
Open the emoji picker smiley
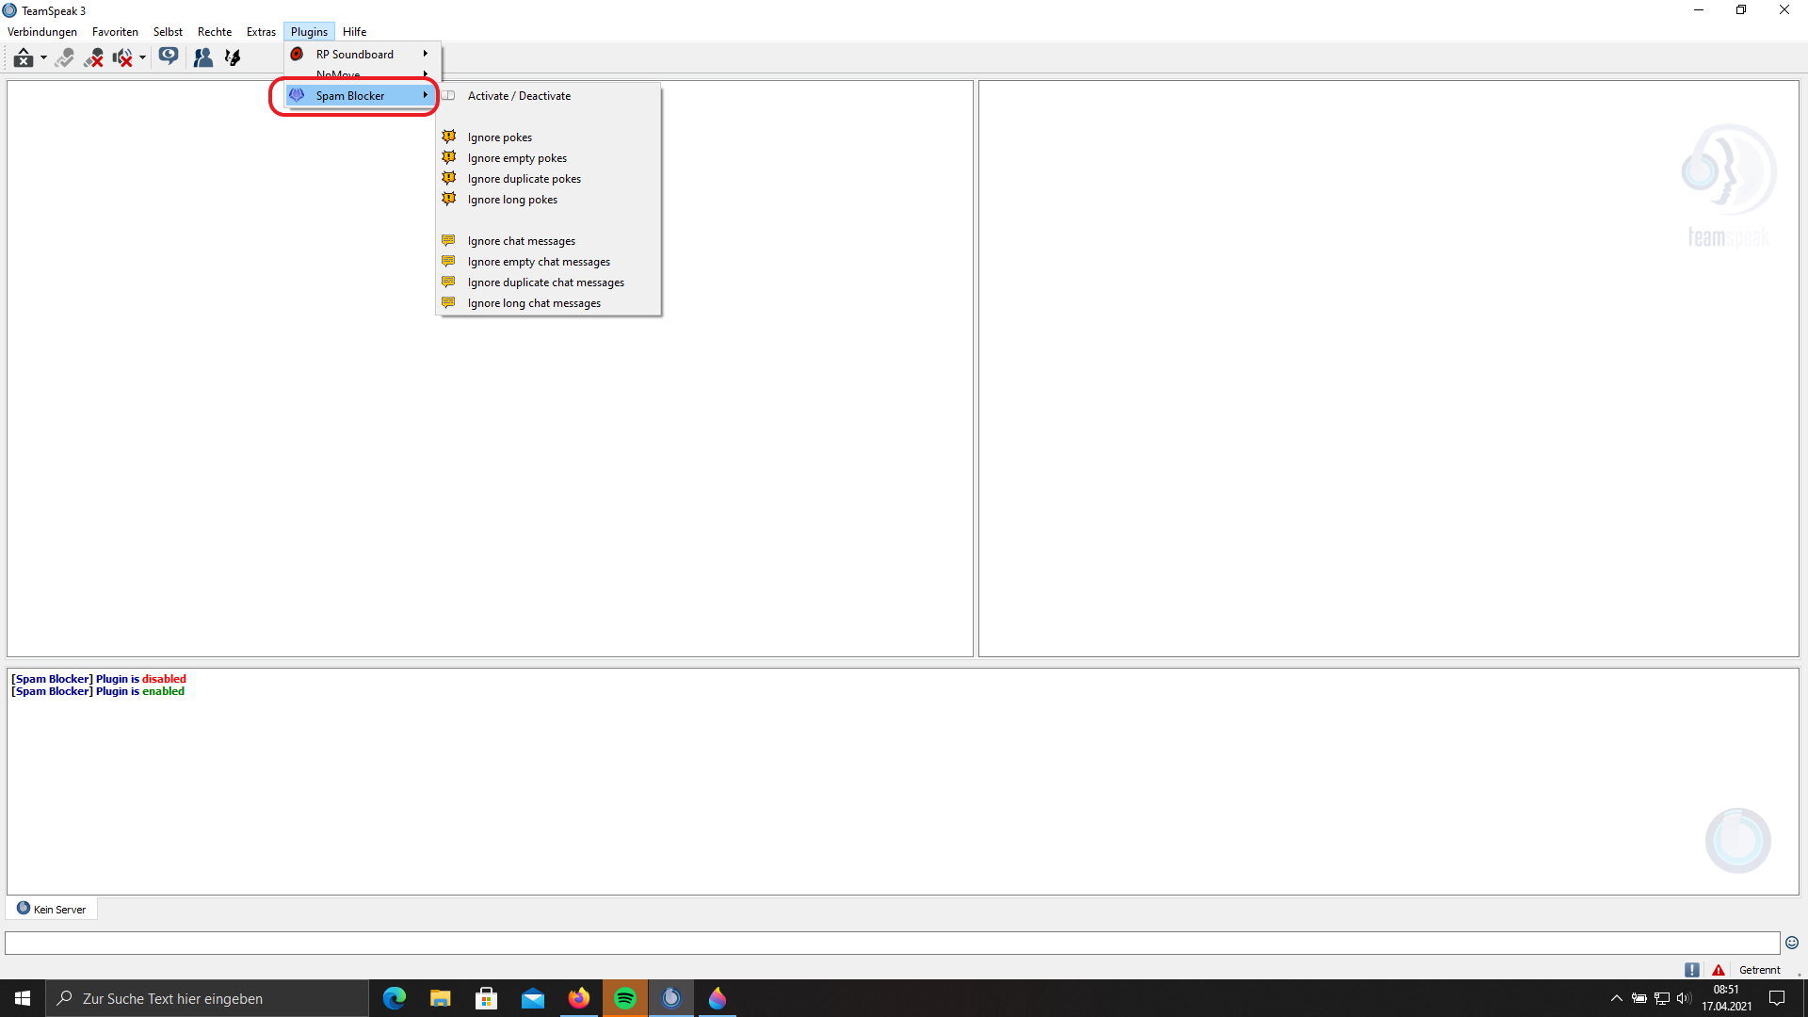click(1792, 943)
